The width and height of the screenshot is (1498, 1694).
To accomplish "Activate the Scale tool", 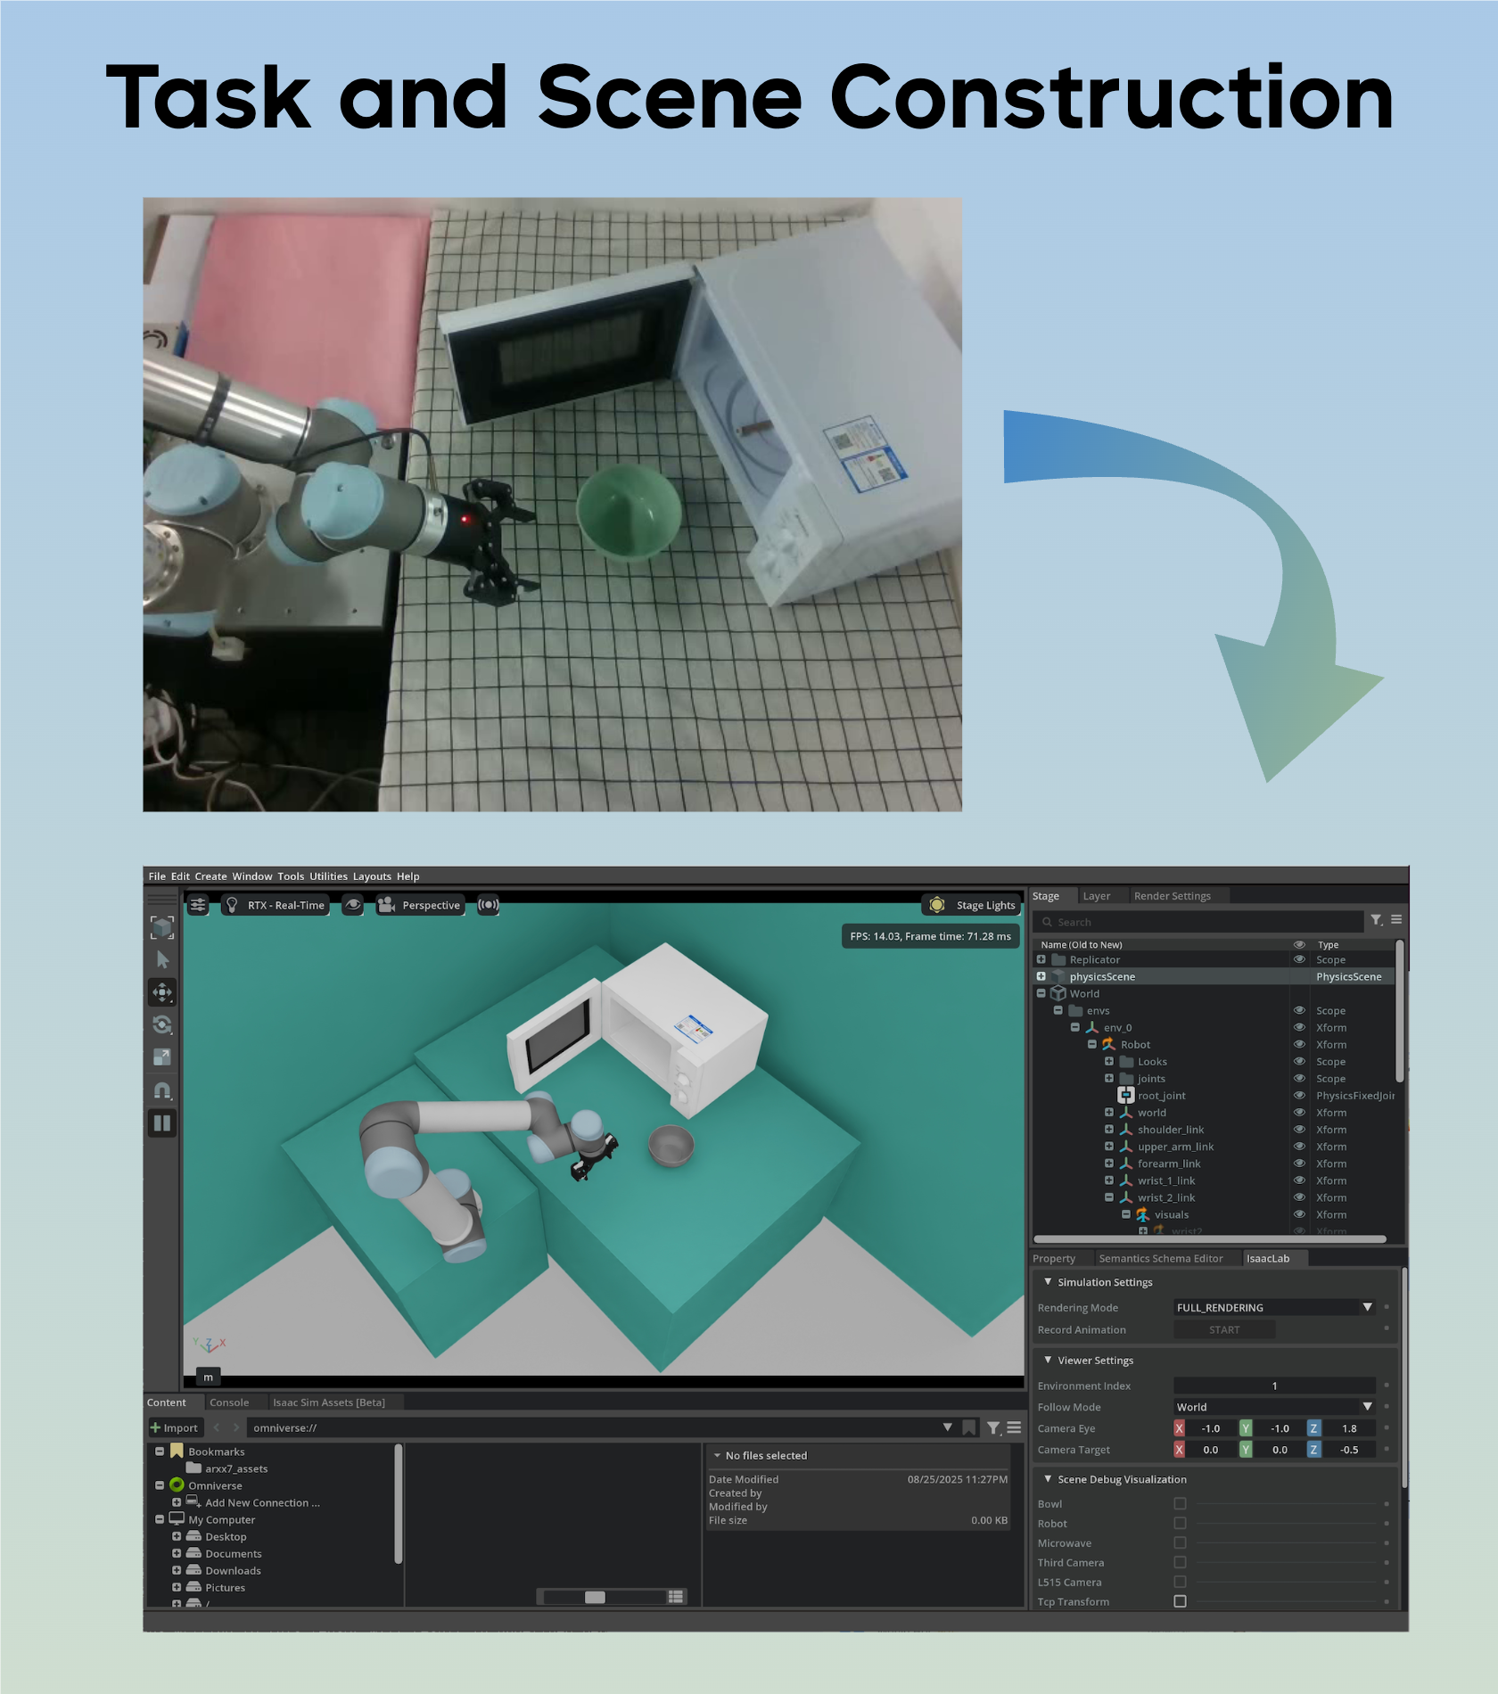I will click(x=162, y=1057).
